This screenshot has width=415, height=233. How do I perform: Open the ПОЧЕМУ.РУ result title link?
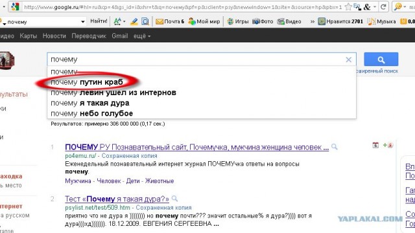tap(197, 147)
